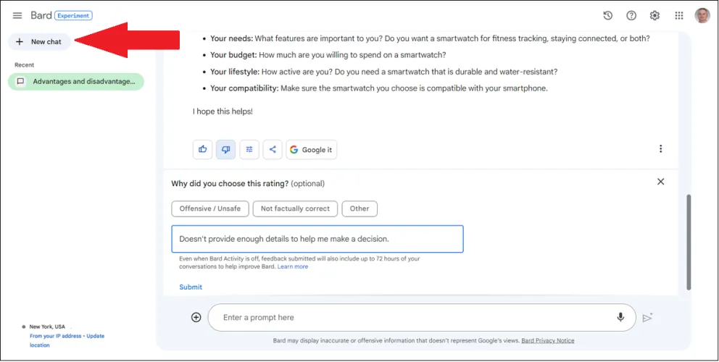Open Bard activity history icon
Screen dimensions: 719x362
tap(607, 15)
